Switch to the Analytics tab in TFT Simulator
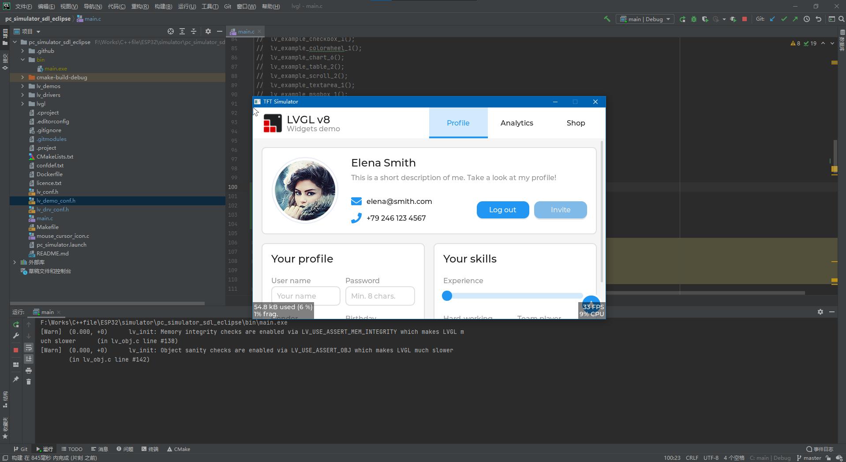Image resolution: width=846 pixels, height=462 pixels. click(x=517, y=123)
